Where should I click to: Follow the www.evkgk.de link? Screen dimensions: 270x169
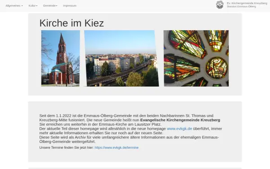tap(179, 128)
